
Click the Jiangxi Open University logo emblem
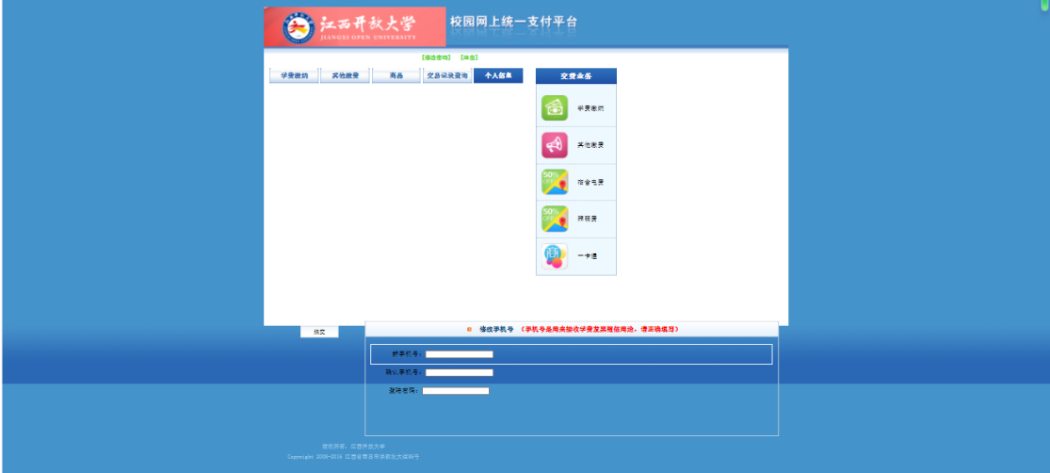coord(299,27)
